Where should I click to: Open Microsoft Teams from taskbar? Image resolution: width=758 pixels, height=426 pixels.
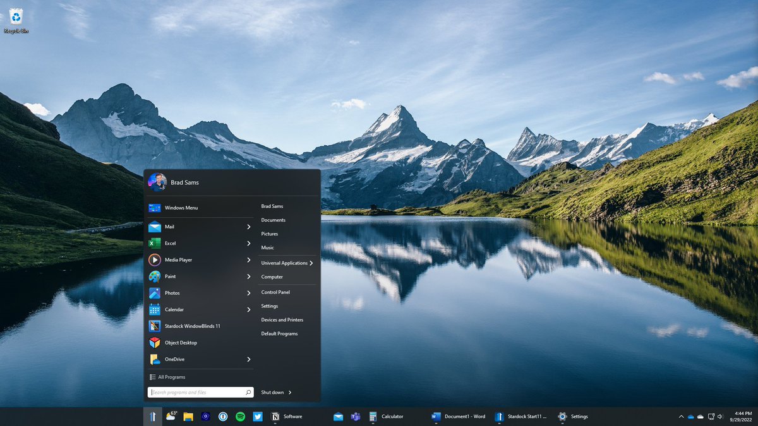[356, 417]
